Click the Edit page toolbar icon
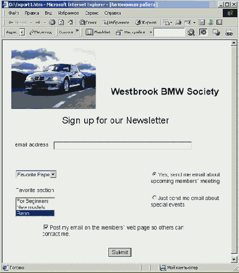The width and height of the screenshot is (239, 273). pos(187,22)
